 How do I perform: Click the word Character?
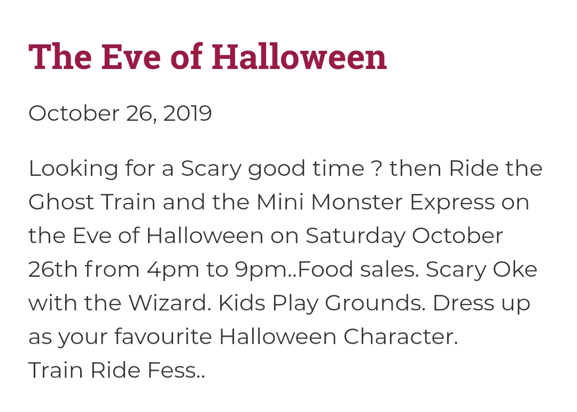click(400, 337)
